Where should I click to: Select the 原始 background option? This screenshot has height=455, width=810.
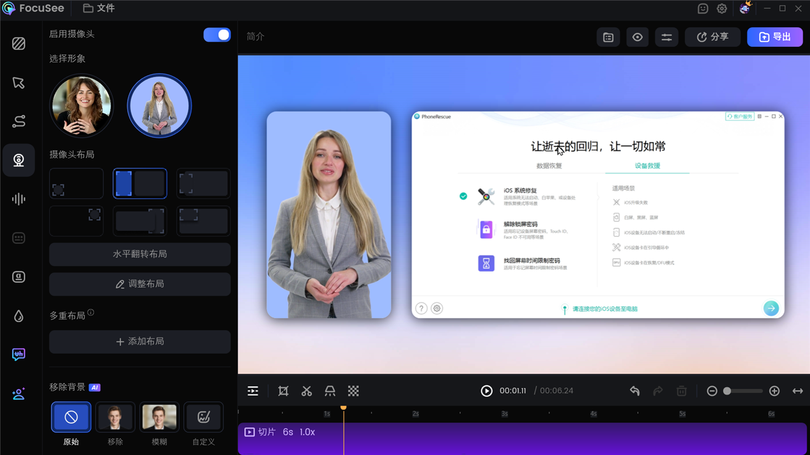point(71,417)
